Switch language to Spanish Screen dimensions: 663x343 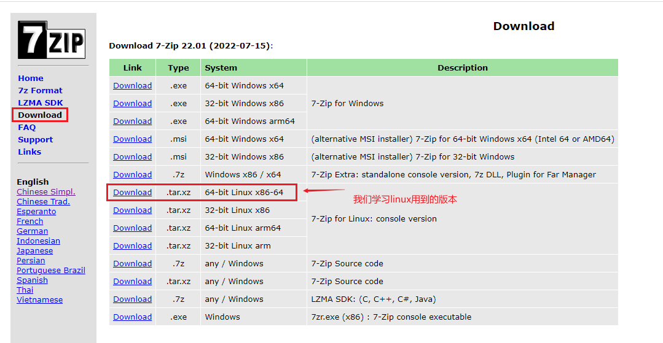(x=32, y=280)
